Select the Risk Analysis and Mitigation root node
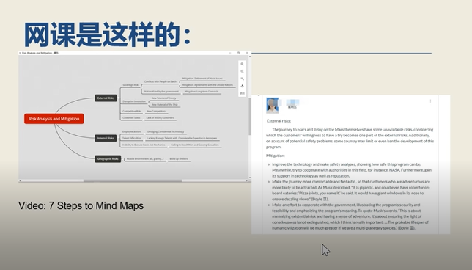This screenshot has width=472, height=270. [x=54, y=119]
